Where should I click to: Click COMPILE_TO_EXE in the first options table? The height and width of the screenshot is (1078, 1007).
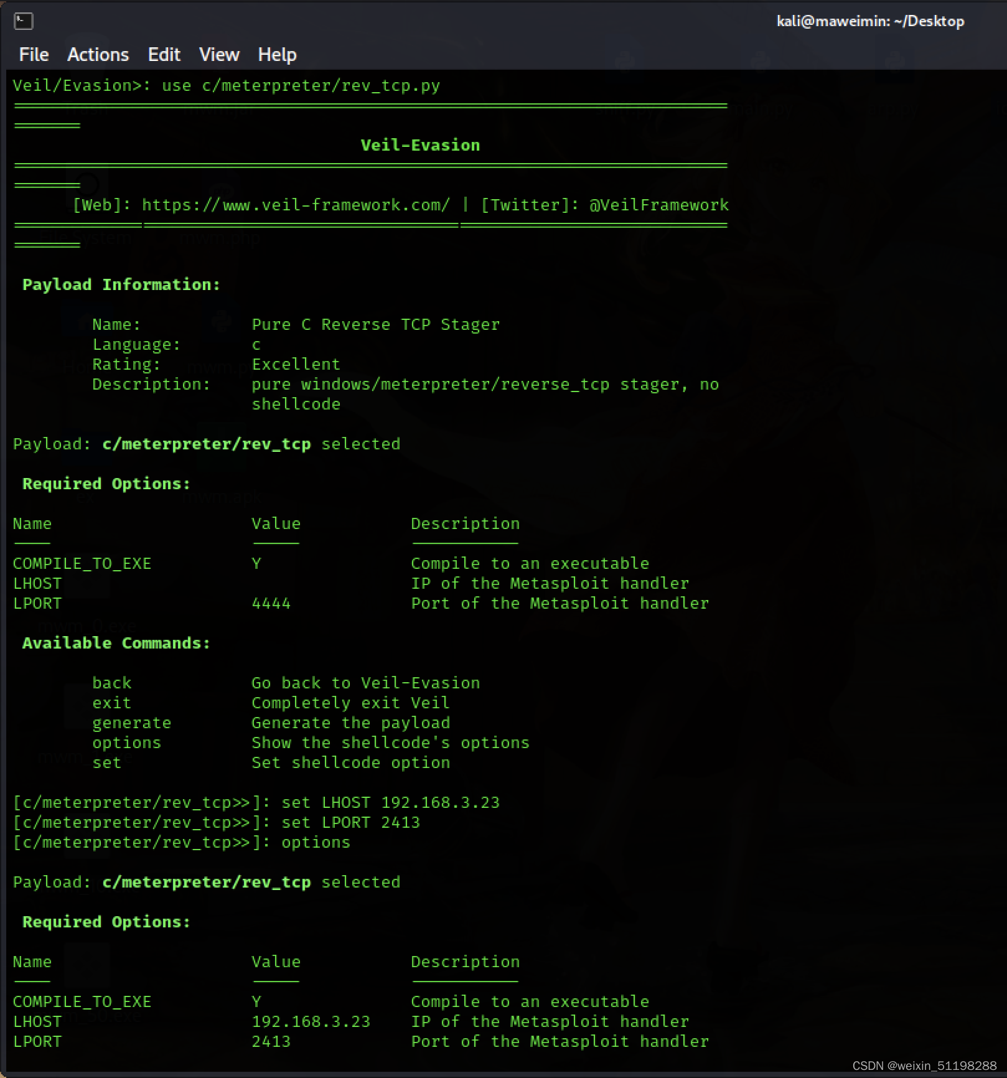coord(82,563)
